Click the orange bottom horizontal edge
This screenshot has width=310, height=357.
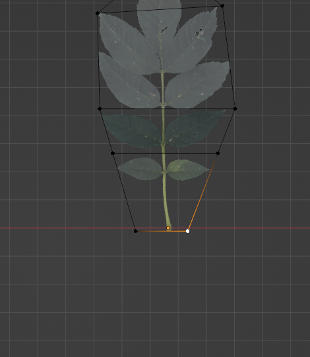162,231
